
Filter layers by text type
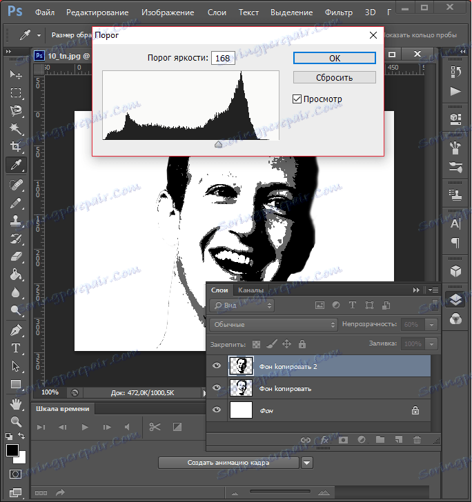[353, 305]
